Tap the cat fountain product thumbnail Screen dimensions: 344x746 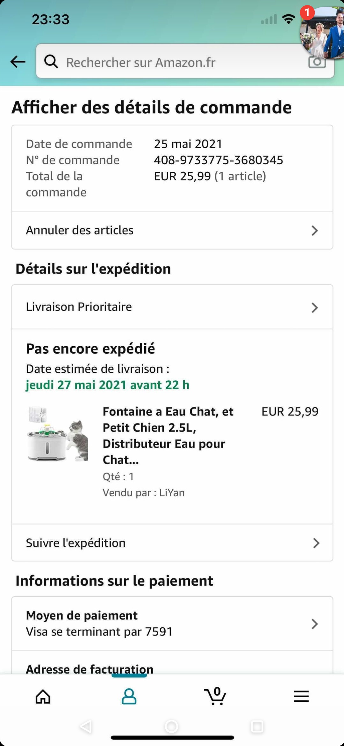(58, 434)
